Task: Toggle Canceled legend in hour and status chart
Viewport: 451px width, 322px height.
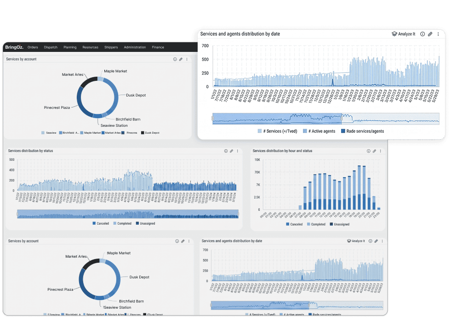Action: 294,224
